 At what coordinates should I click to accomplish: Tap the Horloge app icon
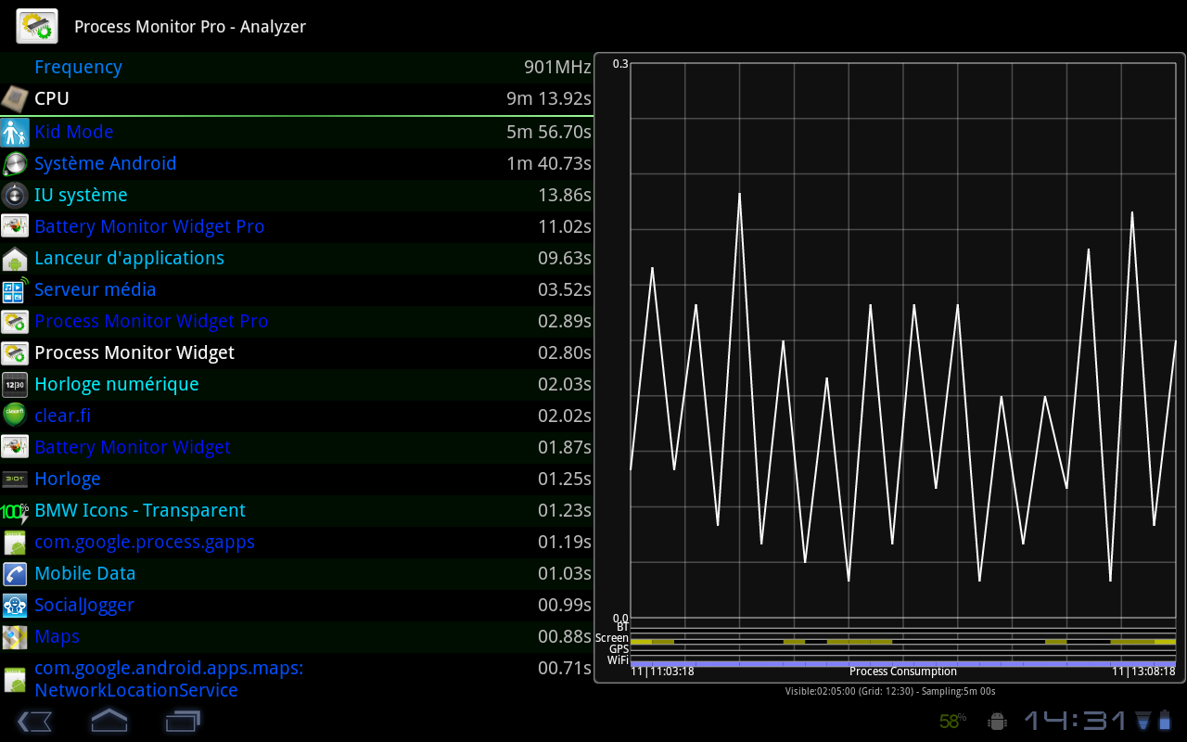point(15,479)
